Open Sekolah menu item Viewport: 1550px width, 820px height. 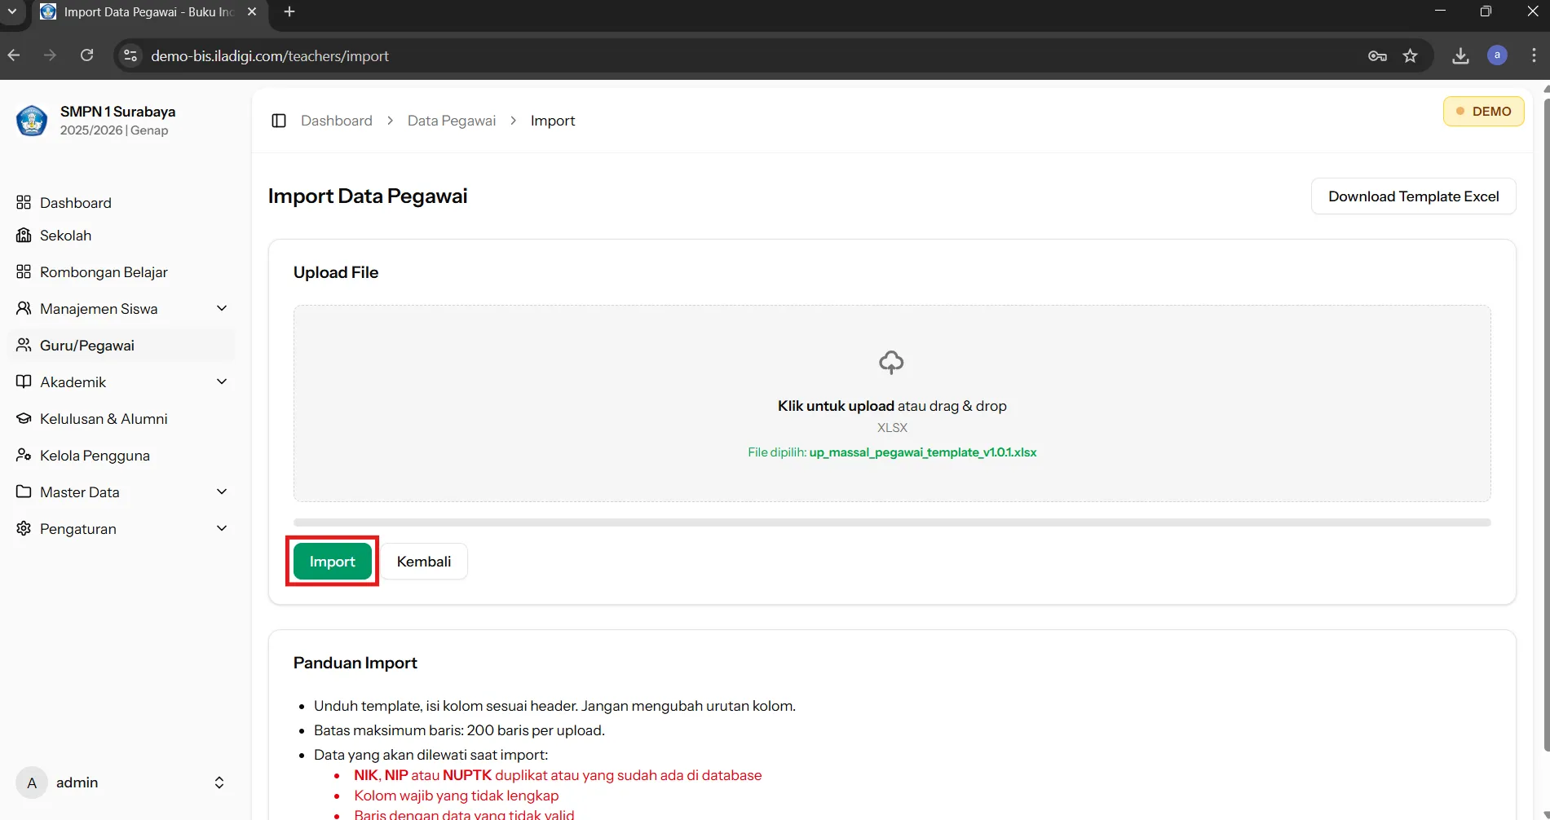[121, 235]
